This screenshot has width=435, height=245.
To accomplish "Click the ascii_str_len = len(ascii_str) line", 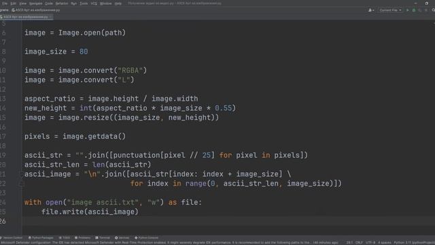I will pyautogui.click(x=88, y=165).
